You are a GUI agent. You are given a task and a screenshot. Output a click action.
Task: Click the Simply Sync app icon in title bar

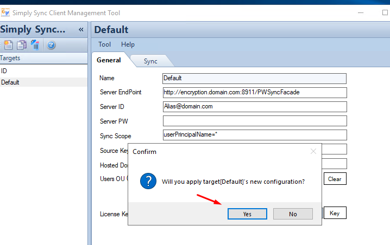[5, 12]
